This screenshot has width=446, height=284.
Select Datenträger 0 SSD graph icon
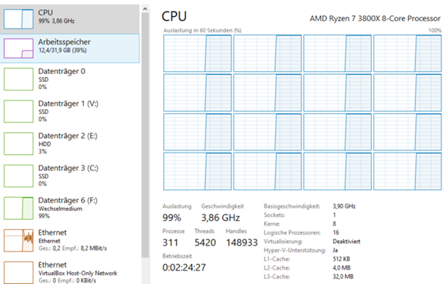18,79
